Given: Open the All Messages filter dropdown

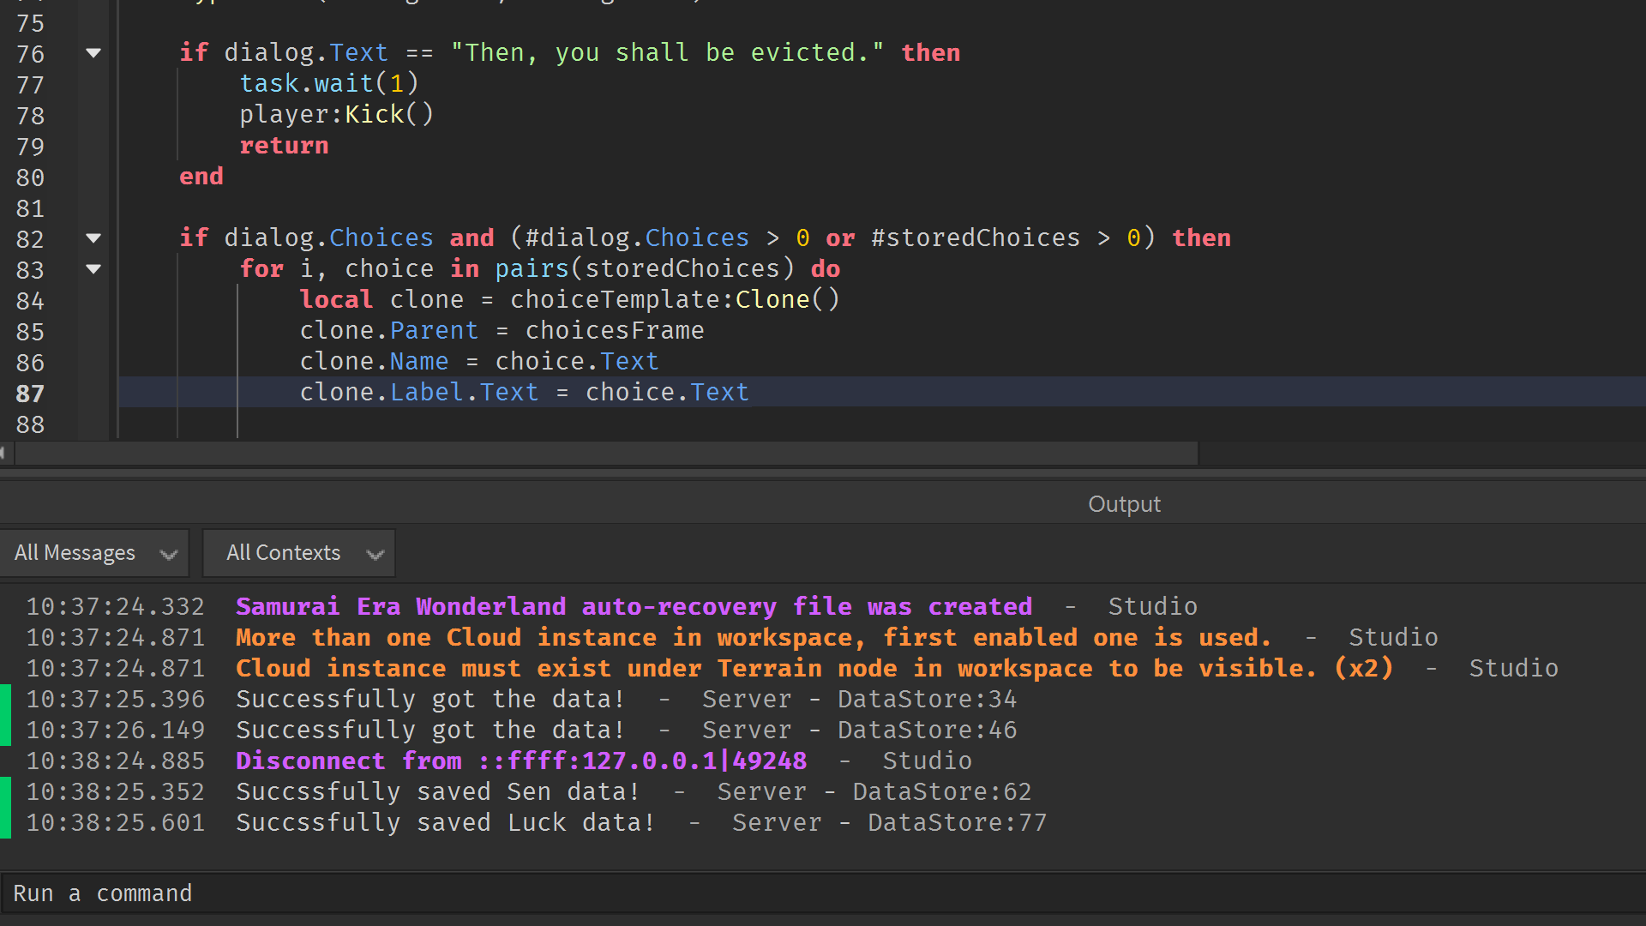Looking at the screenshot, I should point(94,552).
